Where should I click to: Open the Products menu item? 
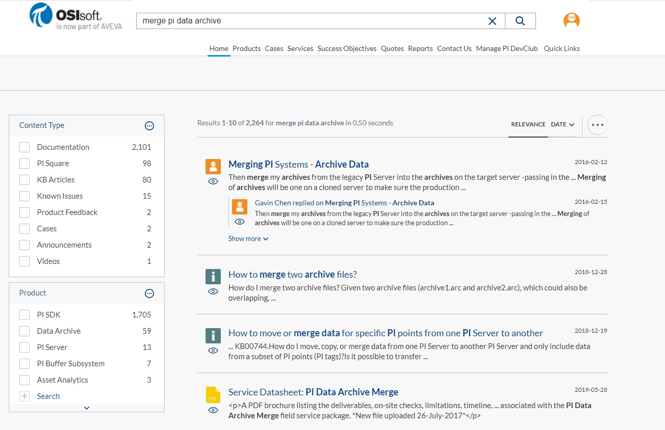246,48
